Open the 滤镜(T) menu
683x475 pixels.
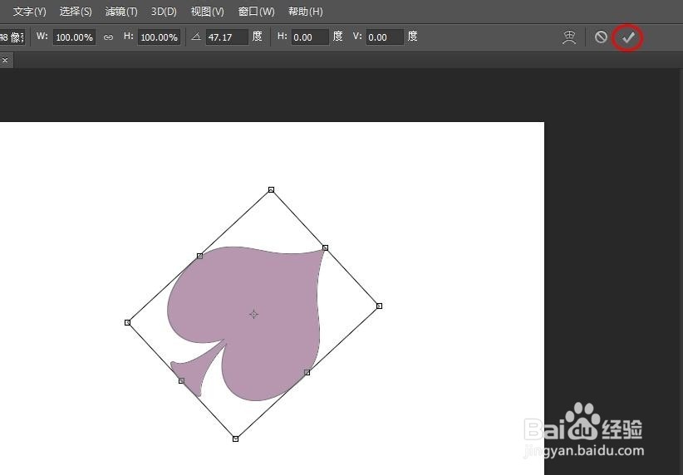pyautogui.click(x=121, y=12)
